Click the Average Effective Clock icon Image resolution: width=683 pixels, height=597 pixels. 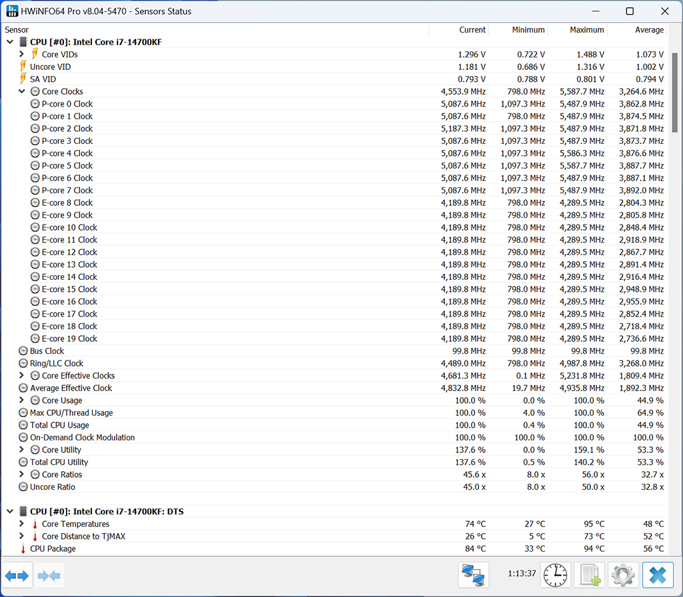pos(23,388)
